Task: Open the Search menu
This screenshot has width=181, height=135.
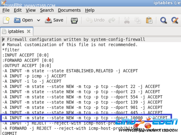Action: tap(47, 10)
